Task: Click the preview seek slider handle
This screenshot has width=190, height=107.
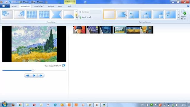Action: coord(33,70)
